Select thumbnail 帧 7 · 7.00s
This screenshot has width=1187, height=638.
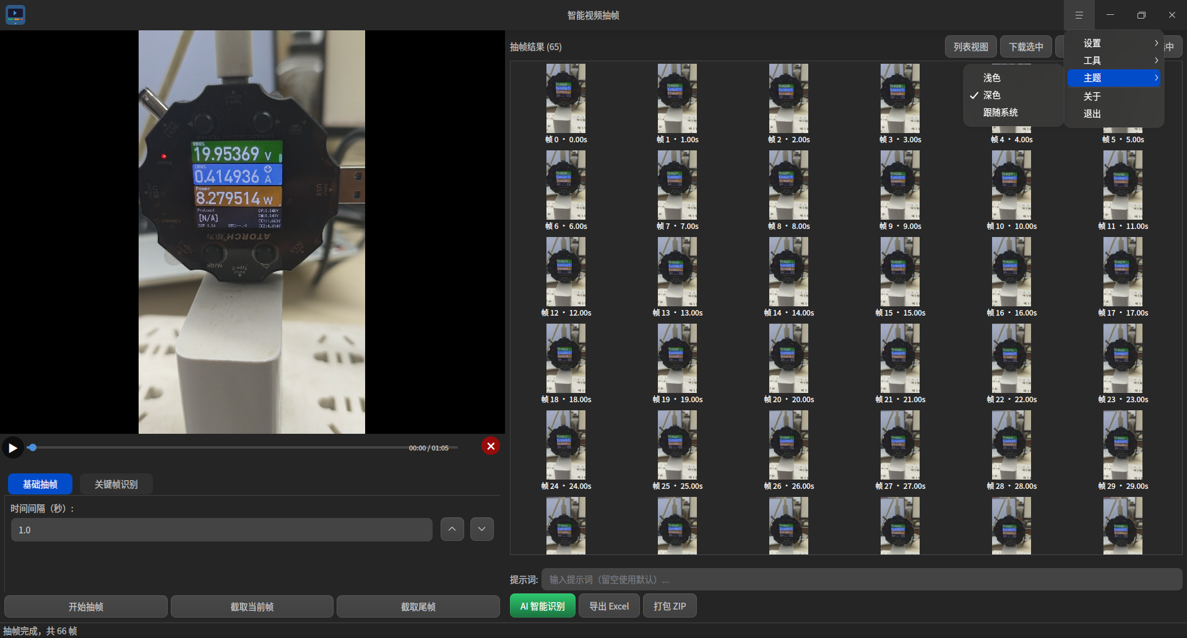(678, 191)
